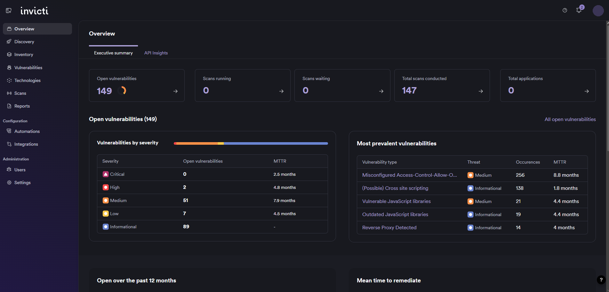This screenshot has height=292, width=609.
Task: Click the arrow on Open vulnerabilities card
Action: (175, 91)
